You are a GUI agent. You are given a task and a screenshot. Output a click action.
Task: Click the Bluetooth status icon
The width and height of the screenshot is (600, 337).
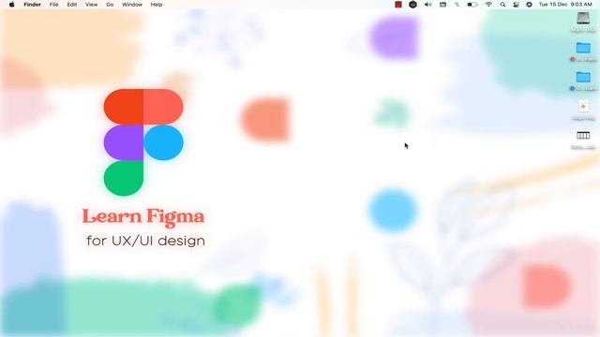pyautogui.click(x=457, y=5)
